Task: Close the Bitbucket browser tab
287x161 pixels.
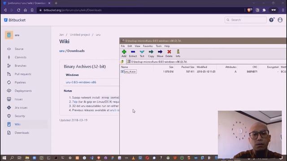Action: (49, 3)
